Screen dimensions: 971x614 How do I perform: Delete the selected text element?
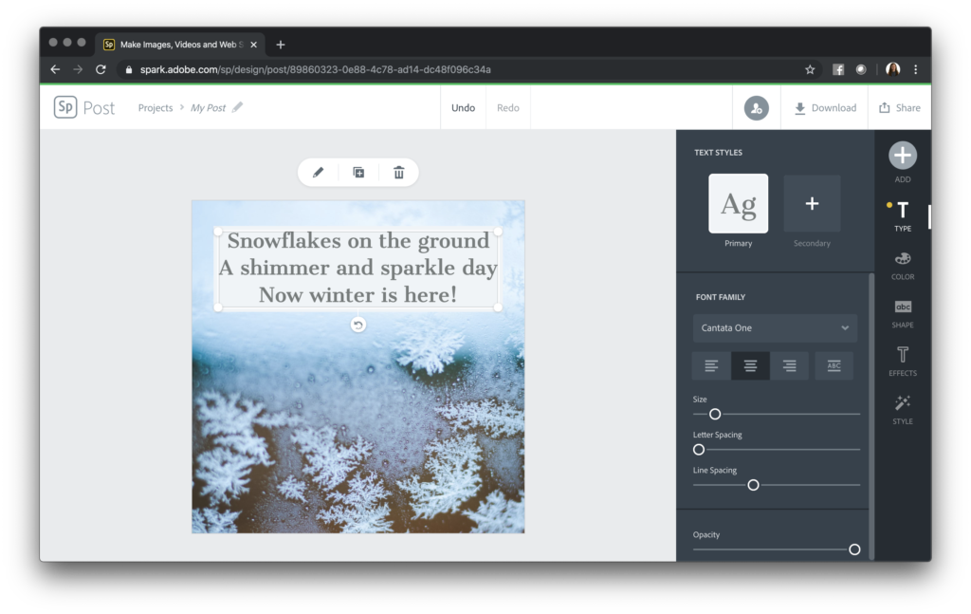point(398,172)
